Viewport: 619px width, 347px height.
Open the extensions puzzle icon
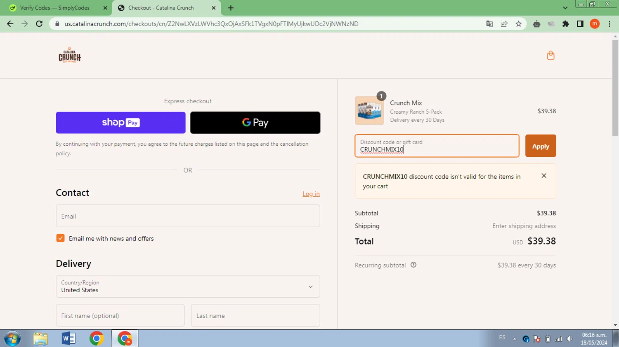[566, 24]
